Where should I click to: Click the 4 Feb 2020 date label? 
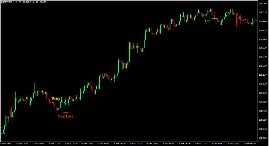coord(6,144)
